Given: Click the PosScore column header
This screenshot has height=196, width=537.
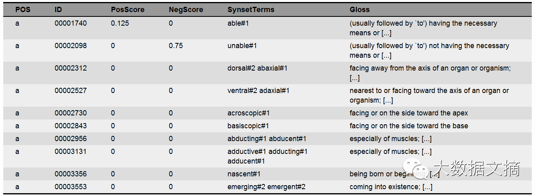Looking at the screenshot, I should pyautogui.click(x=127, y=10).
